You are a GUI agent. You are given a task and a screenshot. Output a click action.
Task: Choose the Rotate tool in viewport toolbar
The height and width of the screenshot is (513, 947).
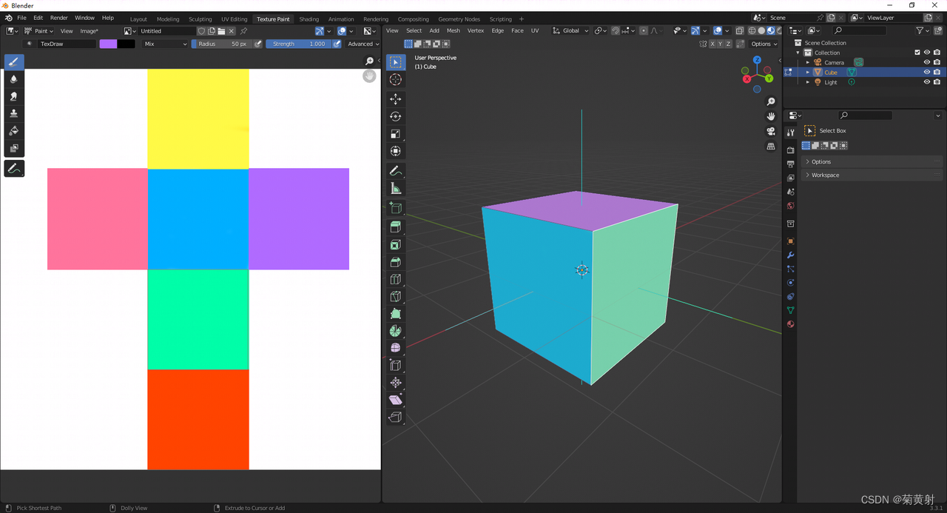coord(396,116)
